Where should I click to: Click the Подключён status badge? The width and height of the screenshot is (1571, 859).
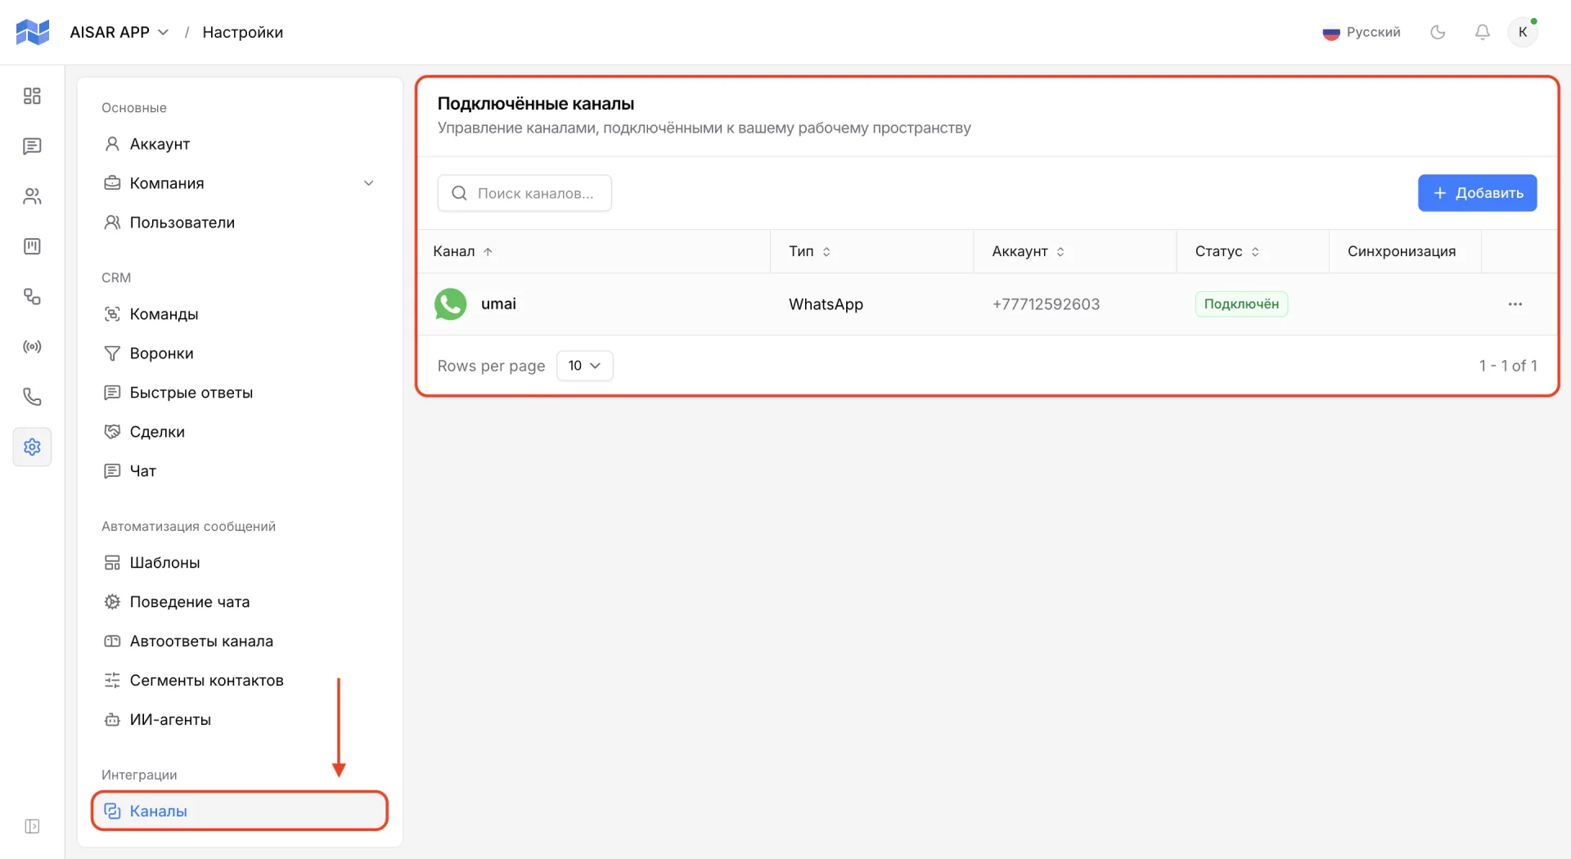click(1241, 304)
